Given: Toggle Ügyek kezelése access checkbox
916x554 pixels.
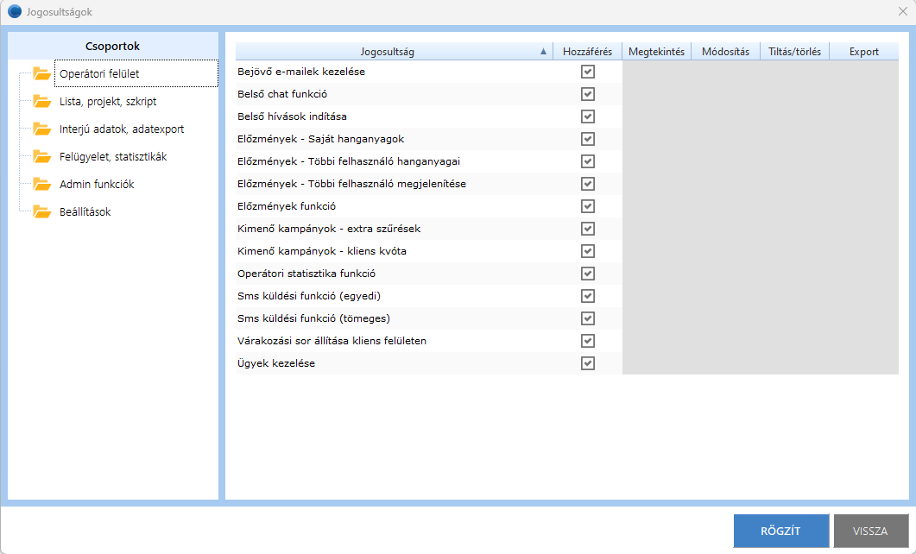Looking at the screenshot, I should [588, 363].
